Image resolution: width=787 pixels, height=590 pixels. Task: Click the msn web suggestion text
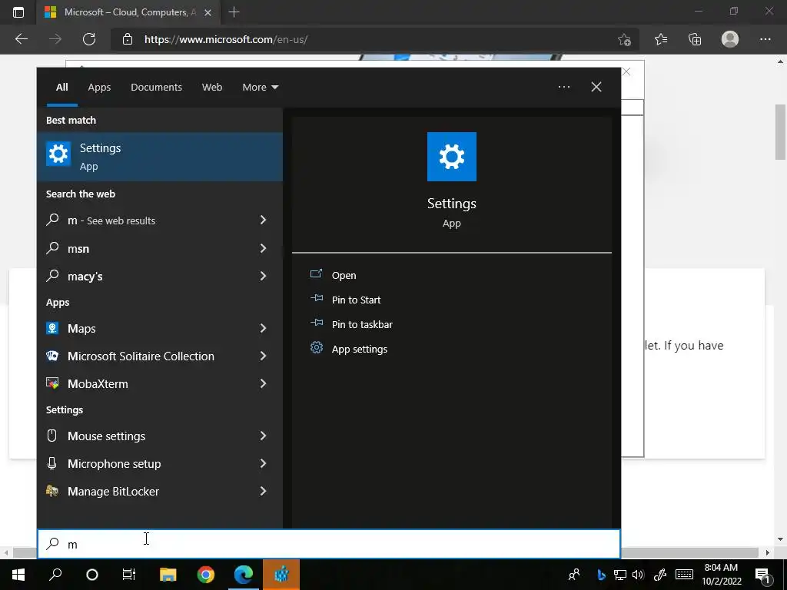(78, 248)
